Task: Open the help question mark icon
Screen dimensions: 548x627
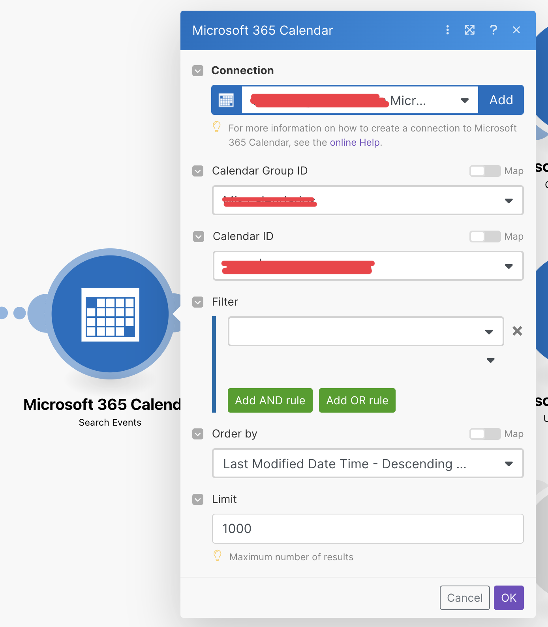Action: [494, 30]
